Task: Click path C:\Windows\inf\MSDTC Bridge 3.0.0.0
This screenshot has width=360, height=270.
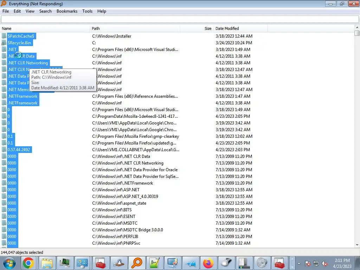Action: coord(127,230)
